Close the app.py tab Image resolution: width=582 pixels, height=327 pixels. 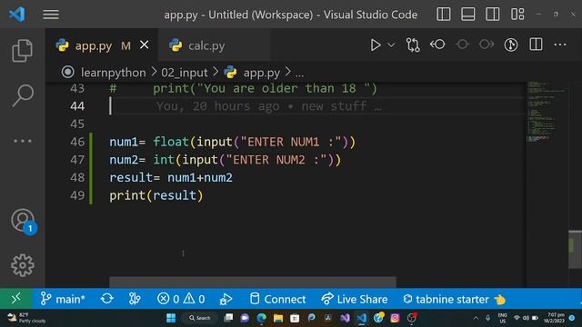pos(145,45)
